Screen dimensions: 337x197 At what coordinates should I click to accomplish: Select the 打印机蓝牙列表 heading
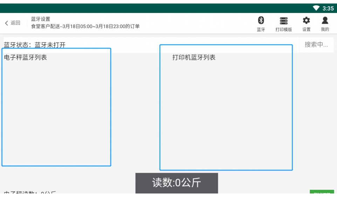coord(194,58)
